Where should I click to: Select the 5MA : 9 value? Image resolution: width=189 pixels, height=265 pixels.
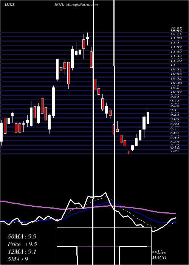point(18,259)
